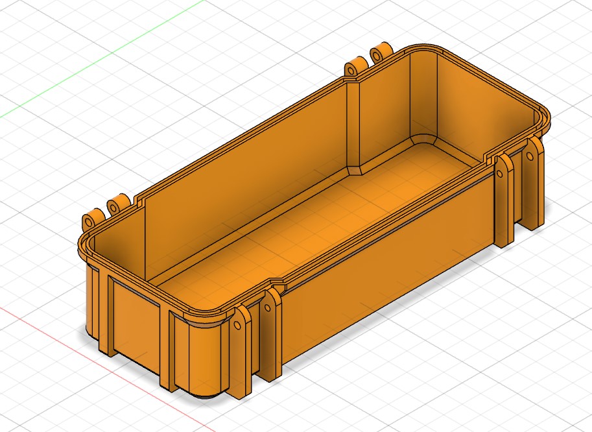Screen dimensions: 592x432
Task: Select the hole in the inner right-side latch tab
Action: coord(503,174)
